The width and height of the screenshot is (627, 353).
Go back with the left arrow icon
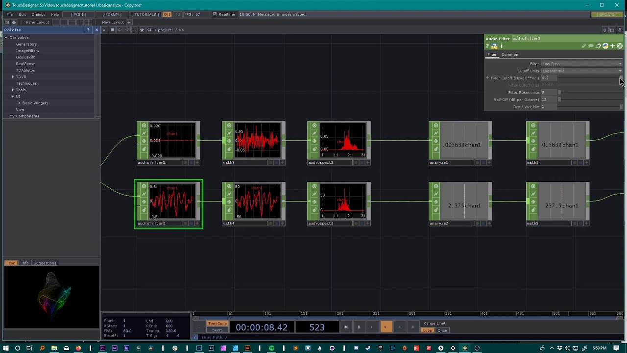point(120,30)
